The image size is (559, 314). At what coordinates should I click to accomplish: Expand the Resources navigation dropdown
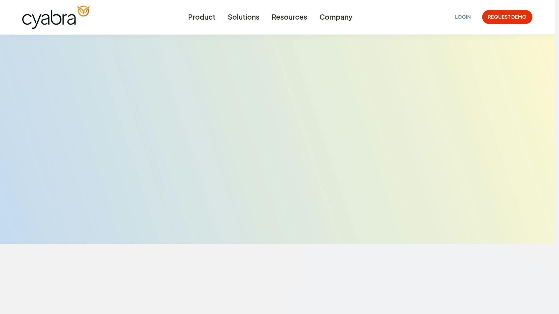pos(289,17)
